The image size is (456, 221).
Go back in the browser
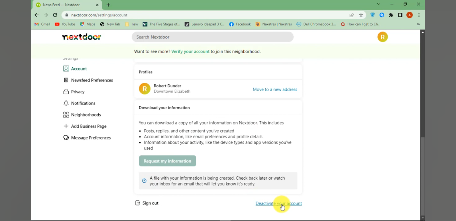(x=36, y=15)
